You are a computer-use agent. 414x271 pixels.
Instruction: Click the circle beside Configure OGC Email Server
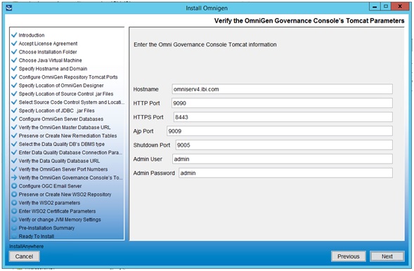(x=14, y=186)
